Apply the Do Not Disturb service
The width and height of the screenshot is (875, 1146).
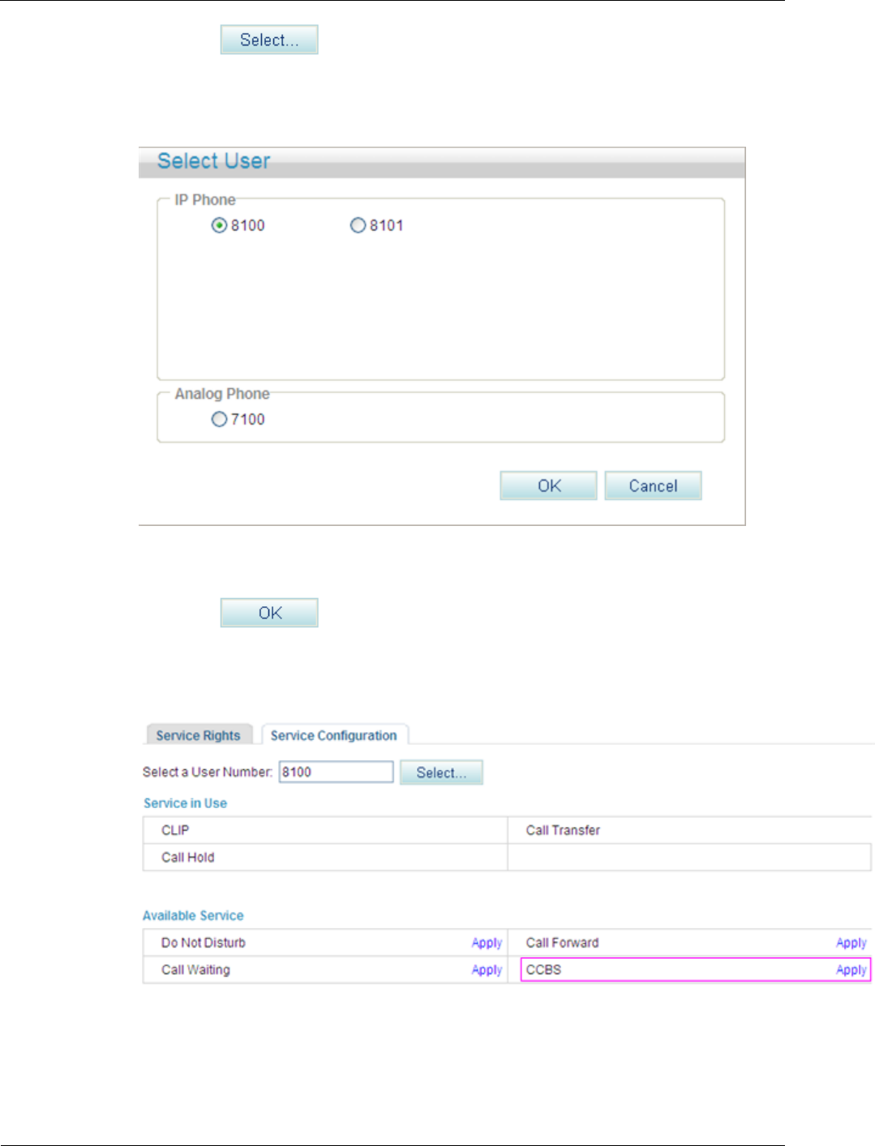click(x=487, y=943)
